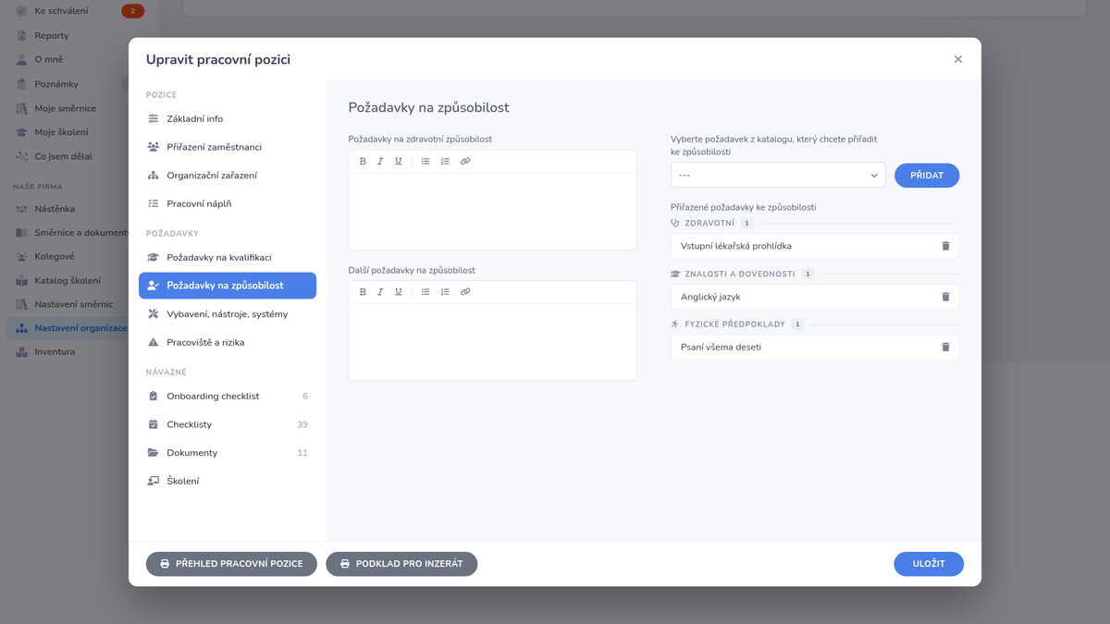Toggle bold in Další požadavky editor
Viewport: 1110px width, 624px height.
pos(363,292)
